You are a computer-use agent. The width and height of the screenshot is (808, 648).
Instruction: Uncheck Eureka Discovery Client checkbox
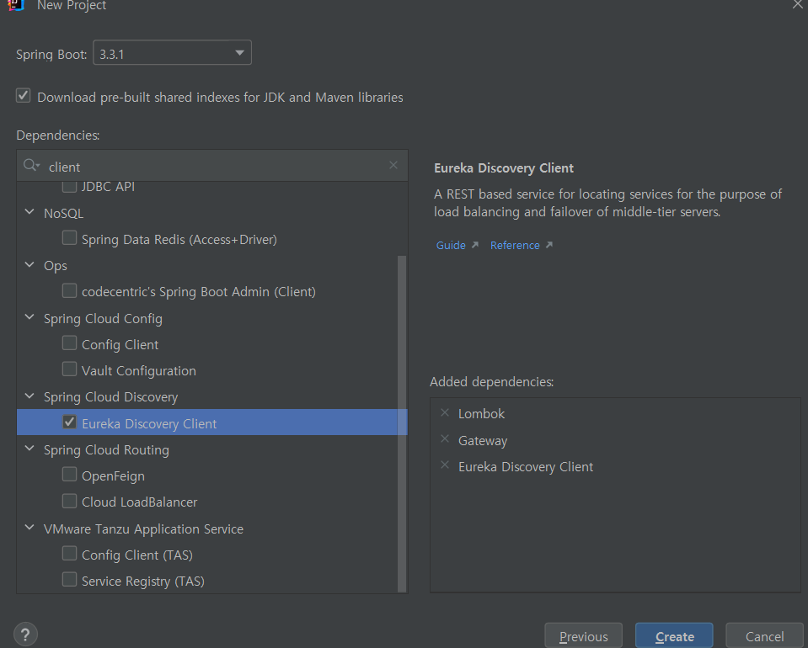69,422
